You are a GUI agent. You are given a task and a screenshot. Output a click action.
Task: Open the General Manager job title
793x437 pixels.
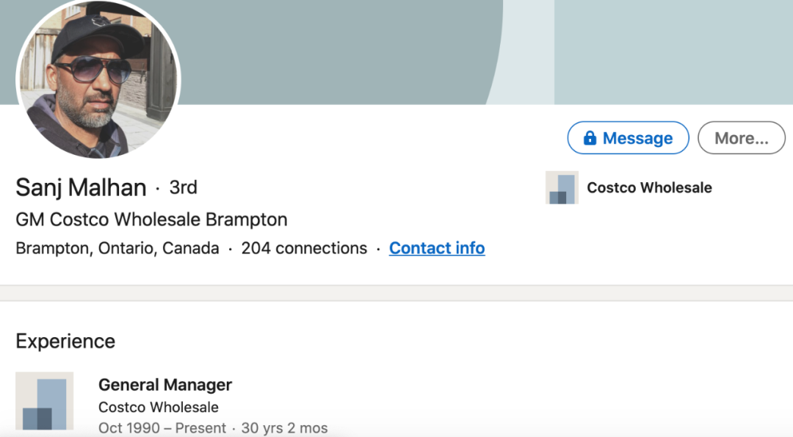(165, 385)
